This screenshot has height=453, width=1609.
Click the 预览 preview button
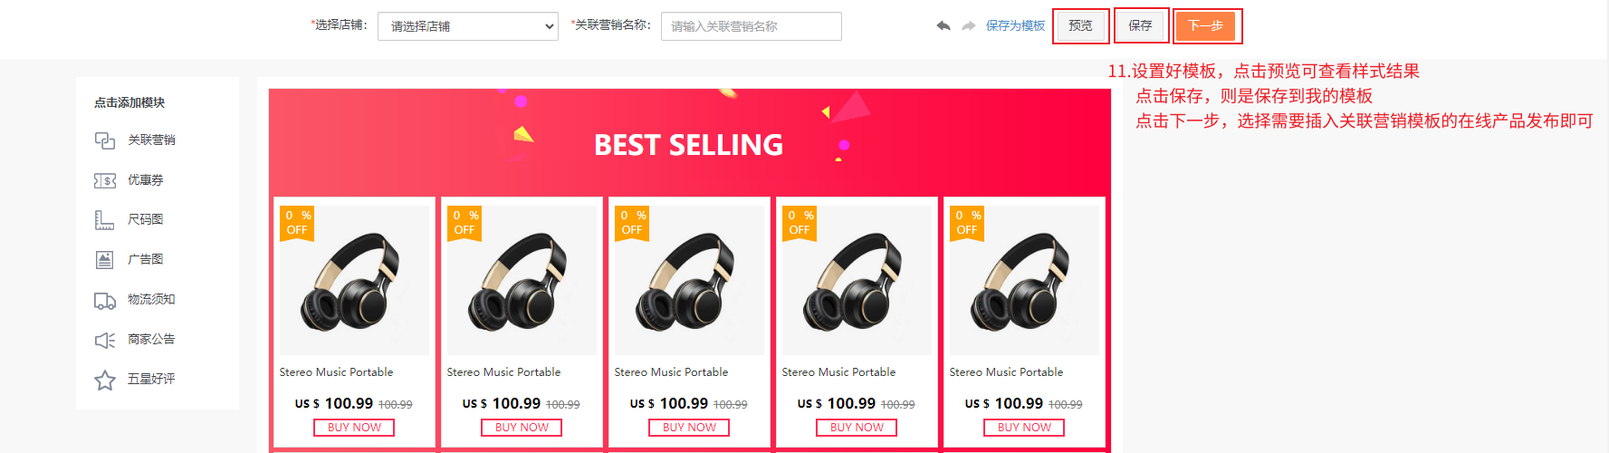[x=1080, y=25]
